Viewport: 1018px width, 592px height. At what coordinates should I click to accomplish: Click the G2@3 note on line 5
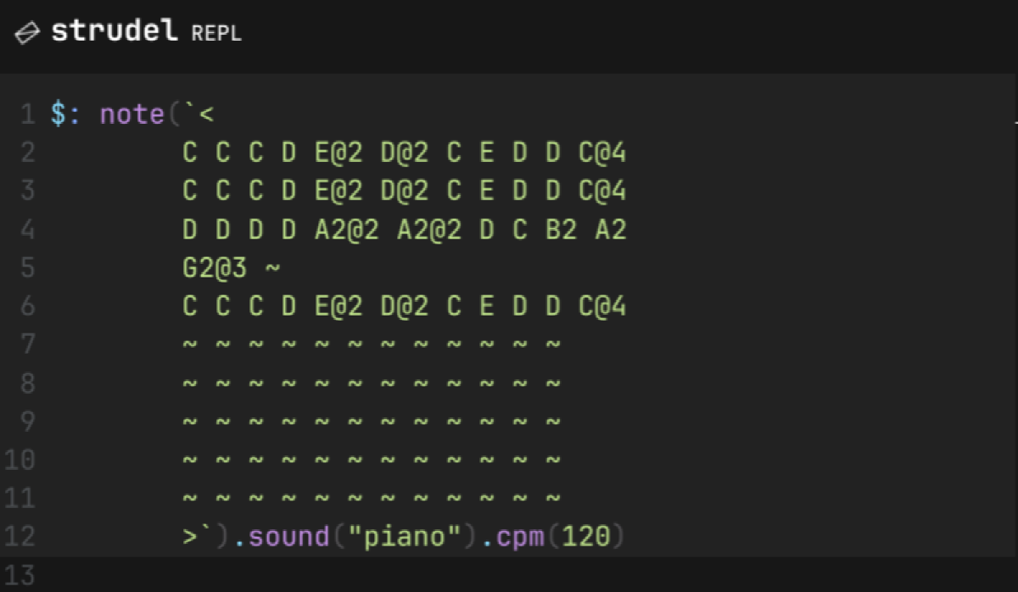pyautogui.click(x=215, y=268)
